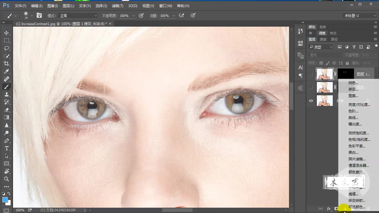Select the Gradient tool
Screen dimensions: 379x213
tap(7, 117)
